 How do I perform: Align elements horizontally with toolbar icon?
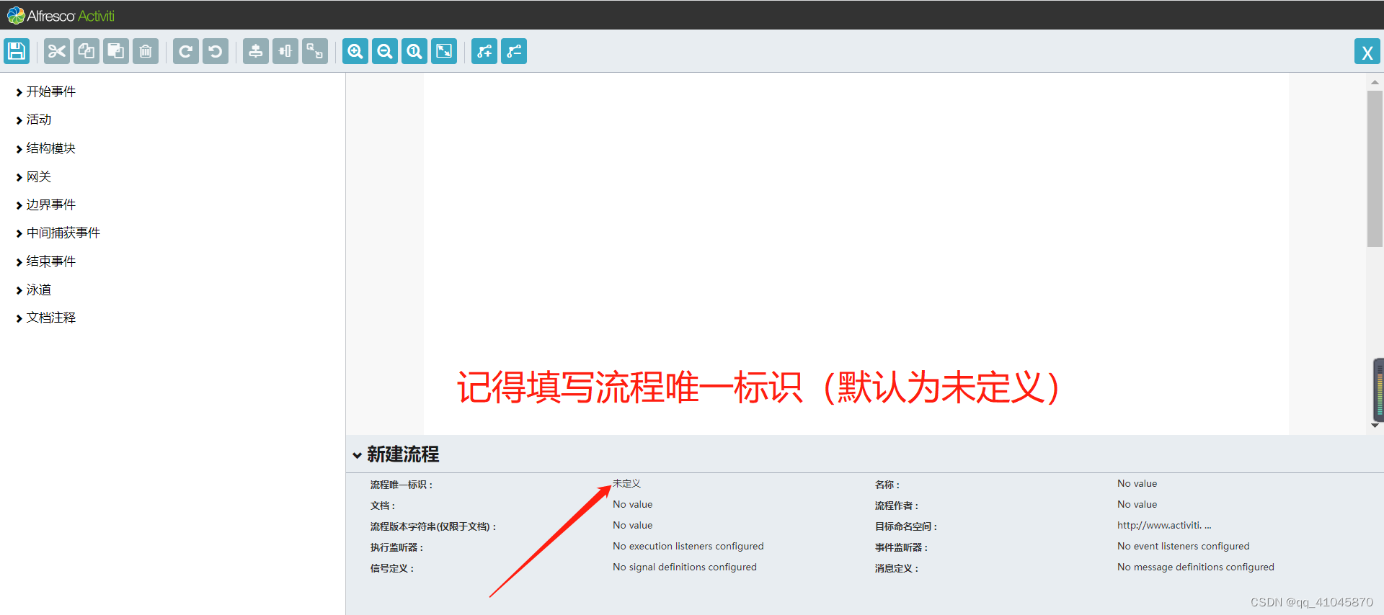pos(285,51)
